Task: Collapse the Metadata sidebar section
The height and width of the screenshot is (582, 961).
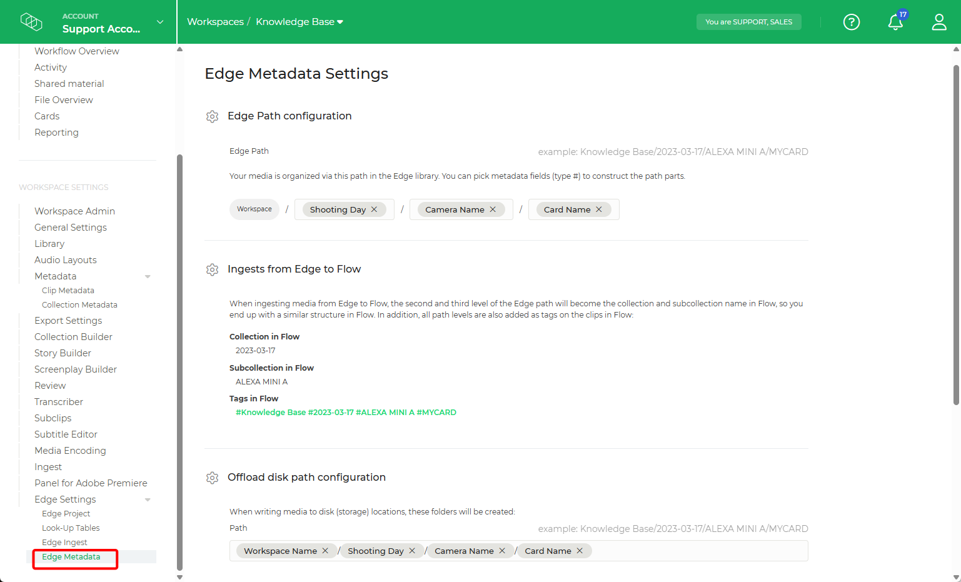Action: pos(148,276)
